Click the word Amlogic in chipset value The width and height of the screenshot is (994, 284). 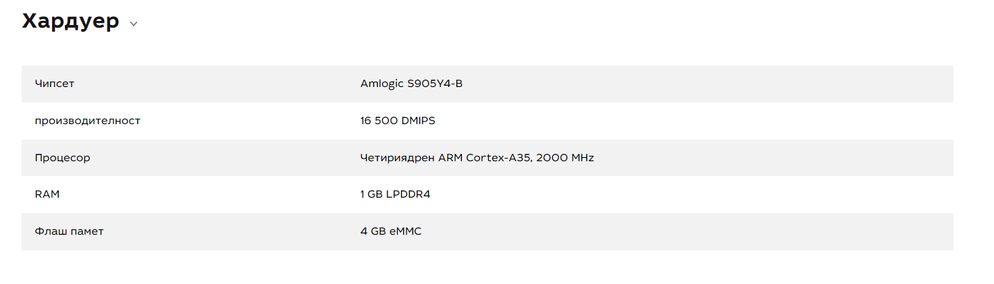(382, 84)
